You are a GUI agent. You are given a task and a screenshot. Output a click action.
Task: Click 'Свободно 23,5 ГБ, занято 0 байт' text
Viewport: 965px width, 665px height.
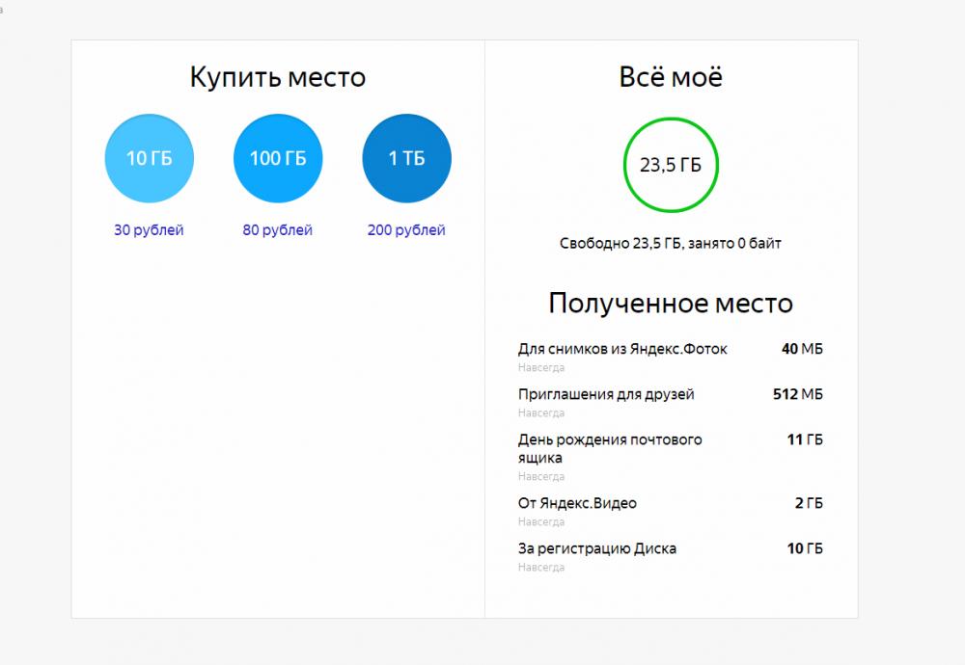tap(671, 244)
